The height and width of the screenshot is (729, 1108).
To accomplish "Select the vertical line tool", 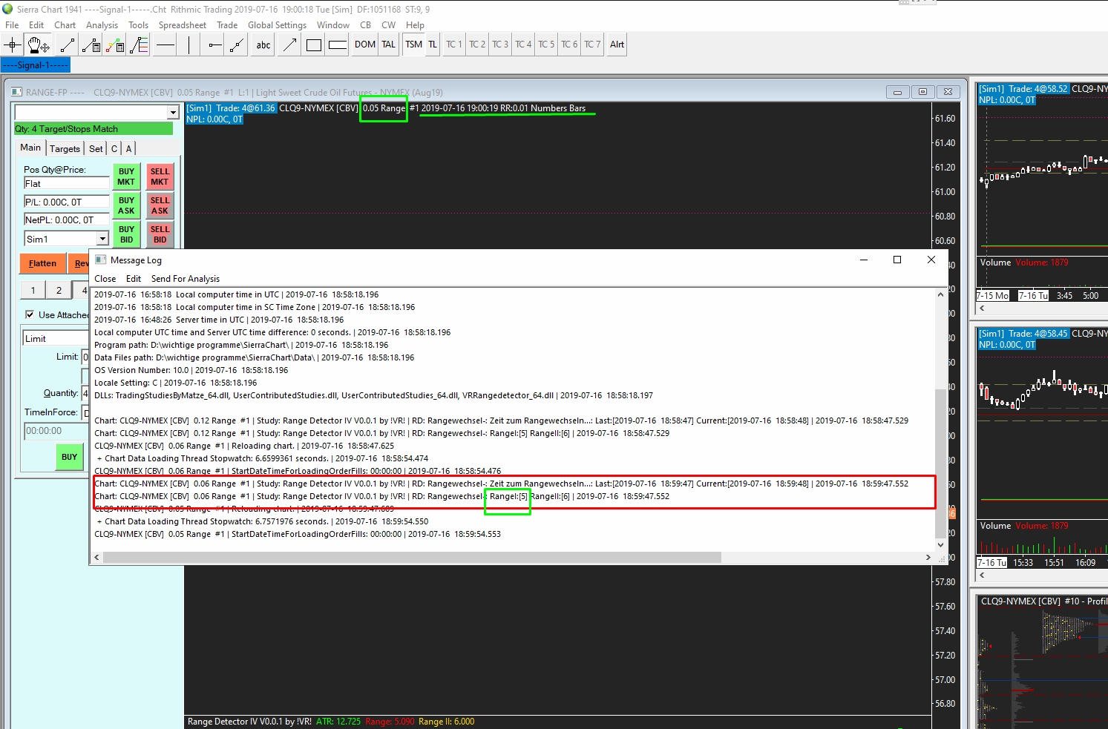I will [189, 45].
